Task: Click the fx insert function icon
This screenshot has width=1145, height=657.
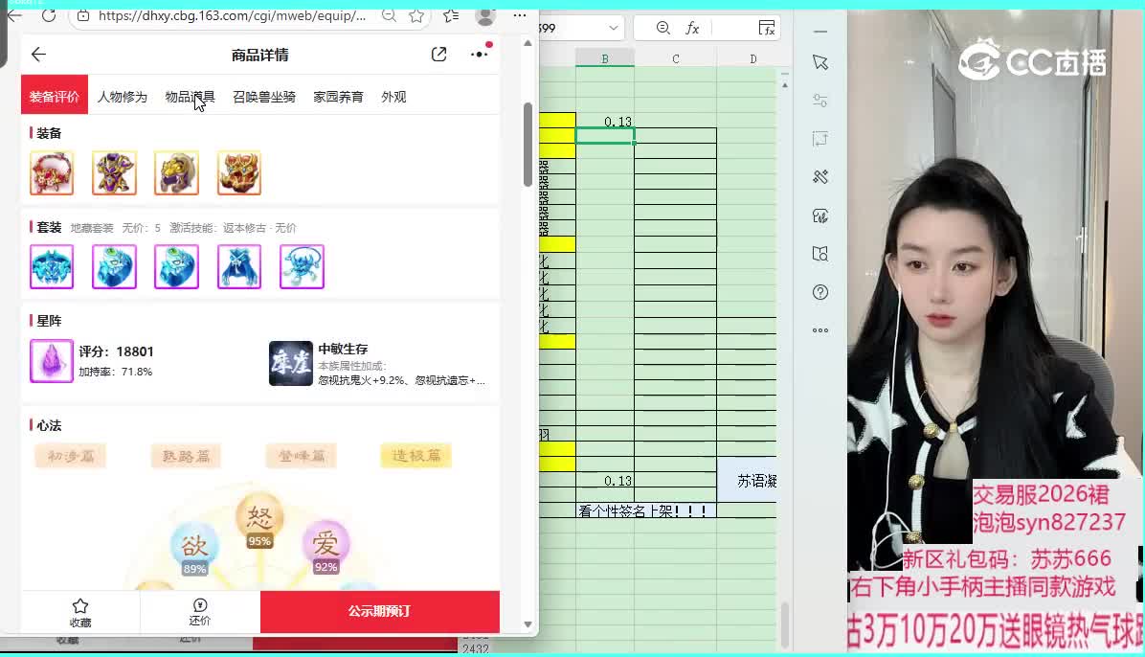Action: pos(692,28)
